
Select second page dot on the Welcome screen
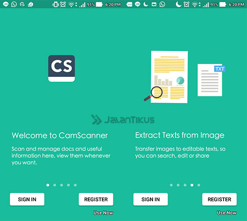55,185
